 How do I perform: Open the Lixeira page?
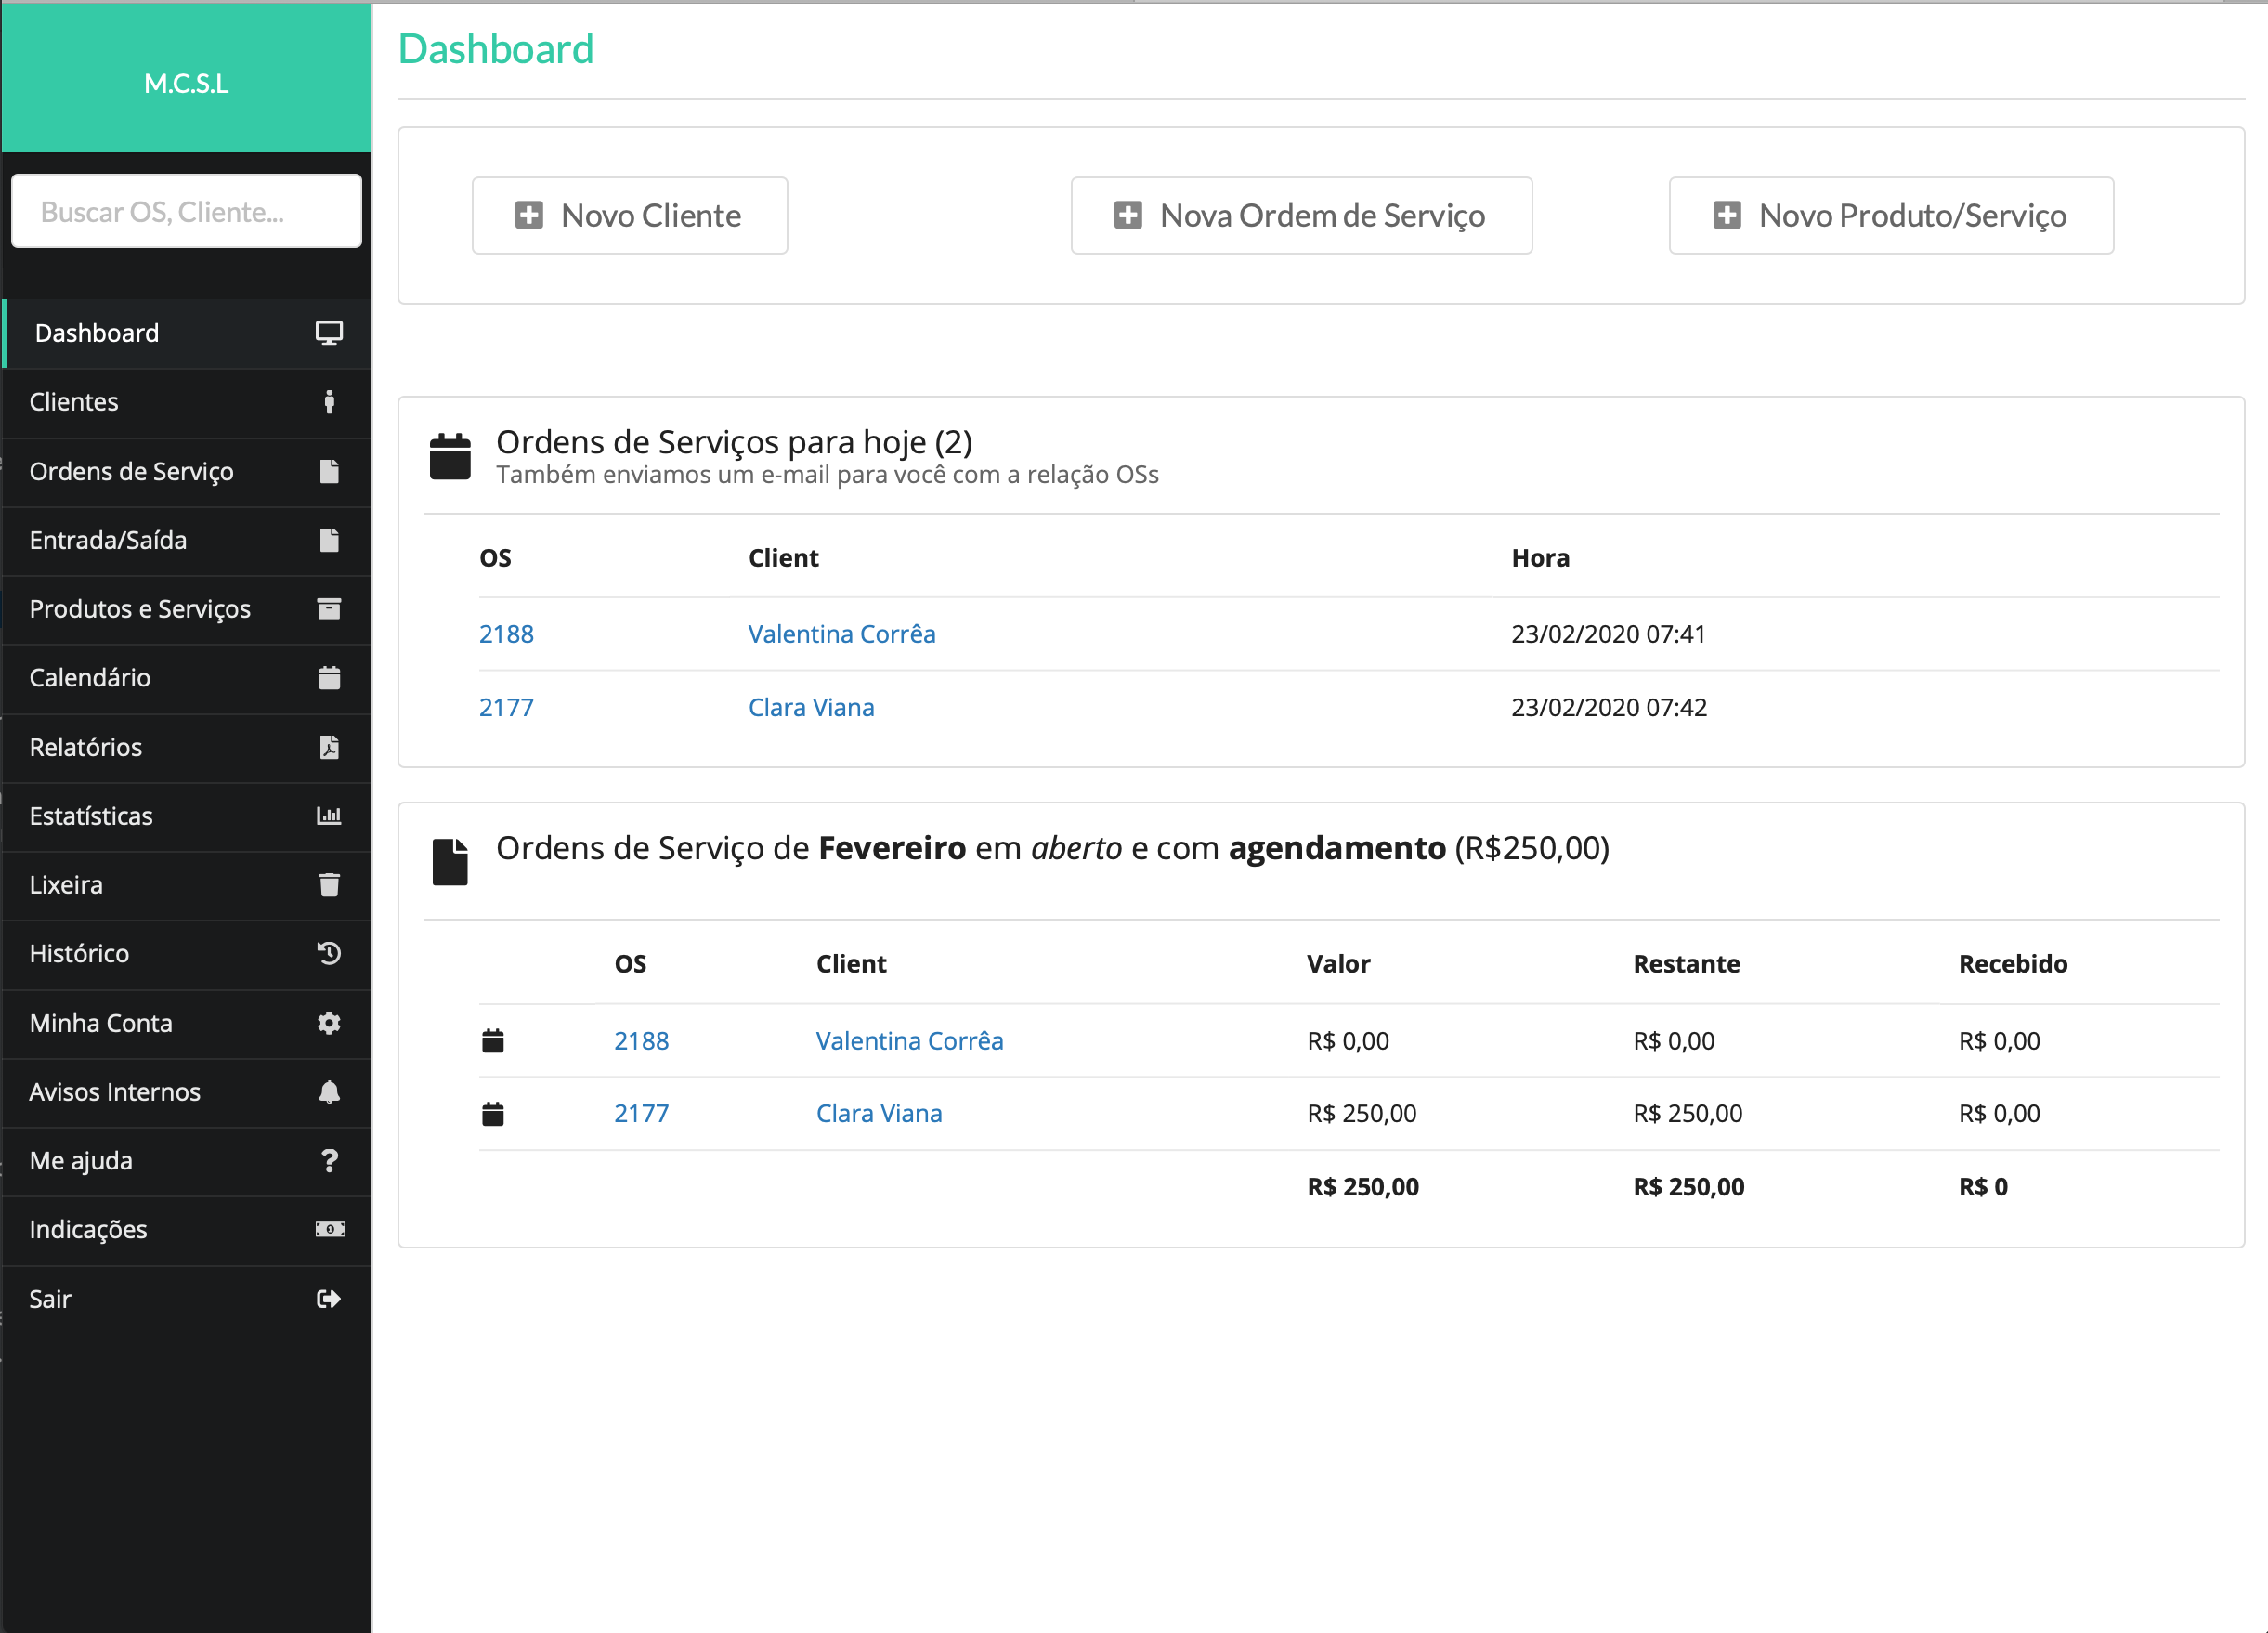click(x=187, y=885)
